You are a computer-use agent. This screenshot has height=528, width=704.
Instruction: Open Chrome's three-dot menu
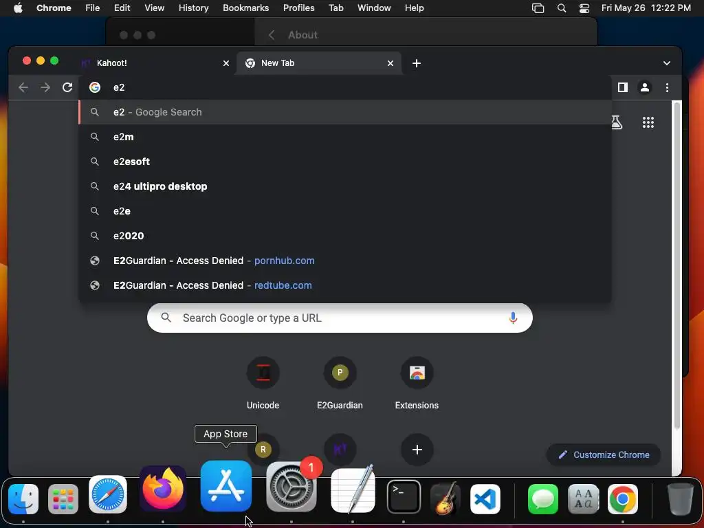coord(667,87)
